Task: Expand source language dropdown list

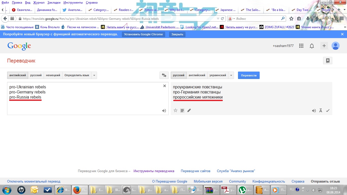Action: pyautogui.click(x=94, y=75)
